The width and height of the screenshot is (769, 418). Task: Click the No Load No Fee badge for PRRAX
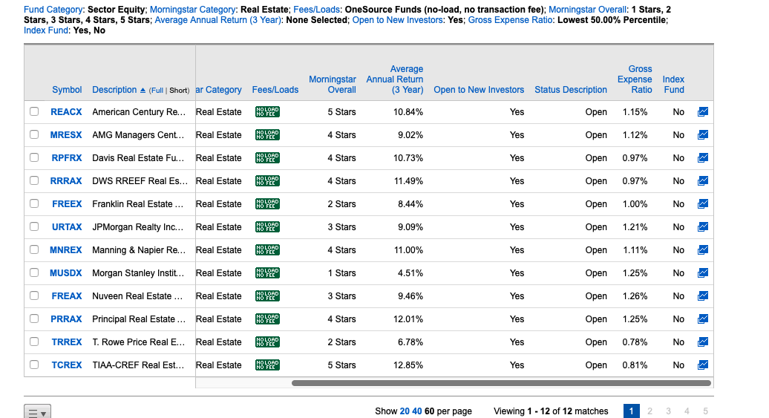point(267,319)
